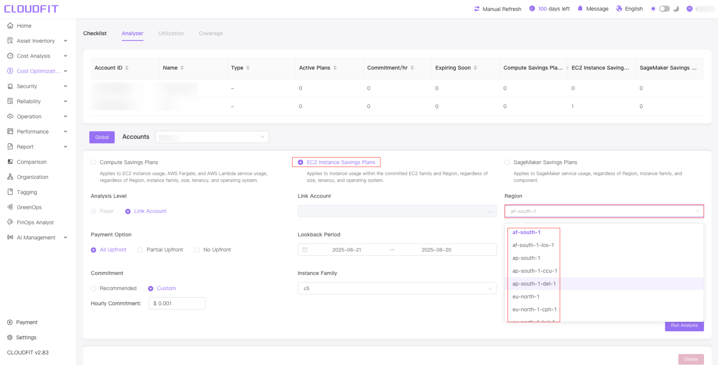
Task: Select SageMaker Savings Plans radio button
Action: tap(507, 162)
